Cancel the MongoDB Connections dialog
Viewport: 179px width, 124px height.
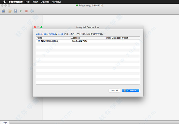click(x=114, y=90)
